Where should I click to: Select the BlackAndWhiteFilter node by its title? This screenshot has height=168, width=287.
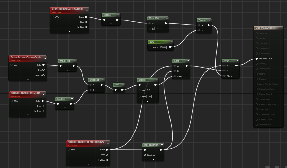click(267, 28)
